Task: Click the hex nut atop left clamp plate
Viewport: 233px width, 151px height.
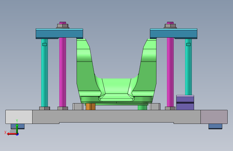Action: click(x=63, y=26)
